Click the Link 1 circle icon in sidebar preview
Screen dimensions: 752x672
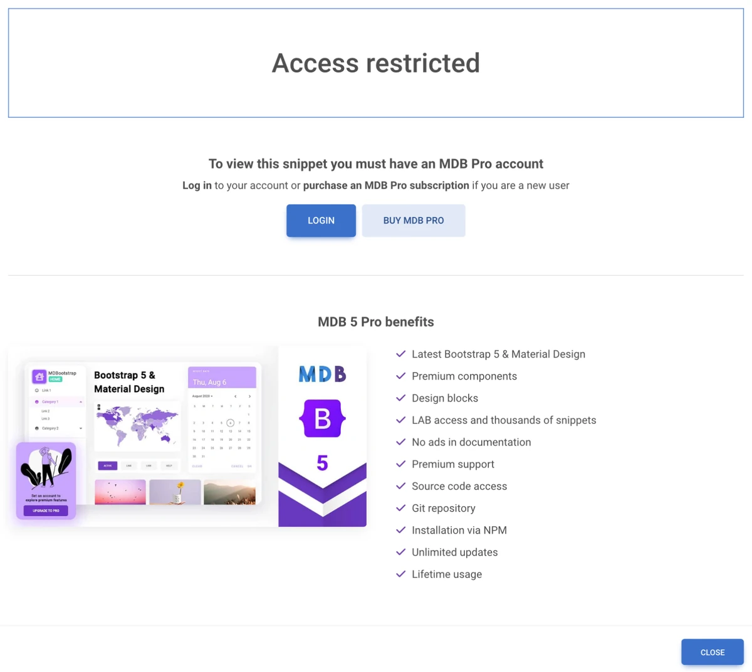36,390
